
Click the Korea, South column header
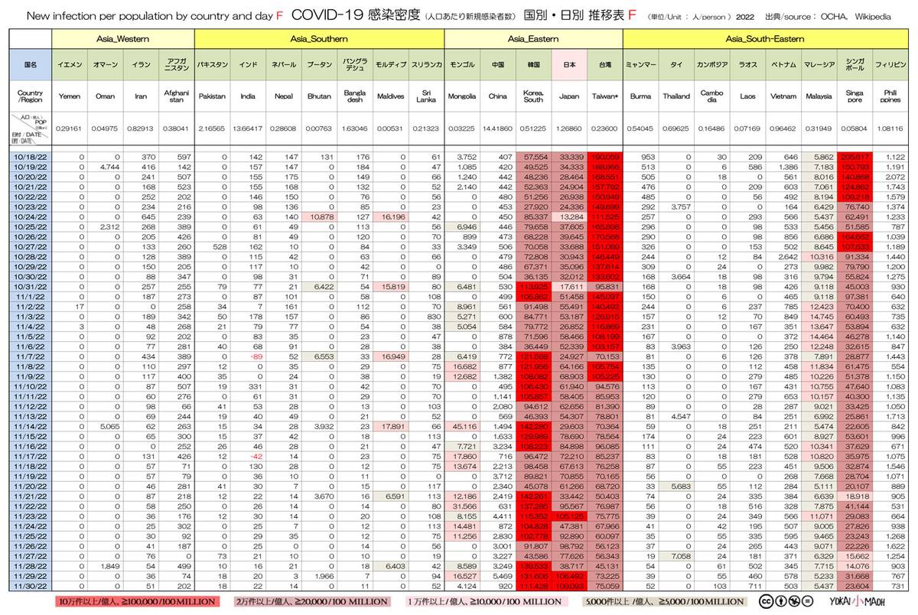[533, 97]
